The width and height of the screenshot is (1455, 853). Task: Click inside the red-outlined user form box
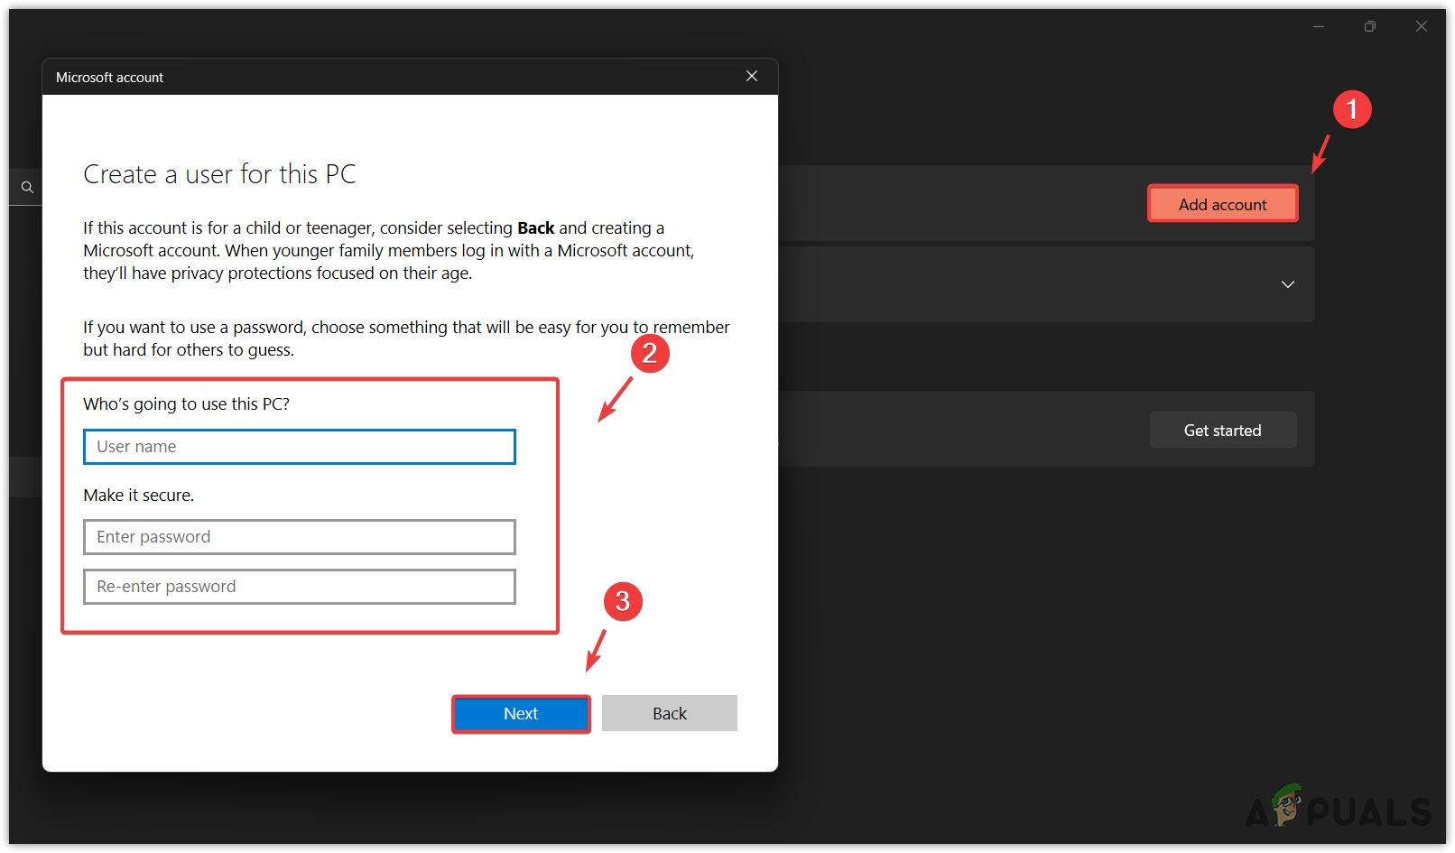coord(310,505)
